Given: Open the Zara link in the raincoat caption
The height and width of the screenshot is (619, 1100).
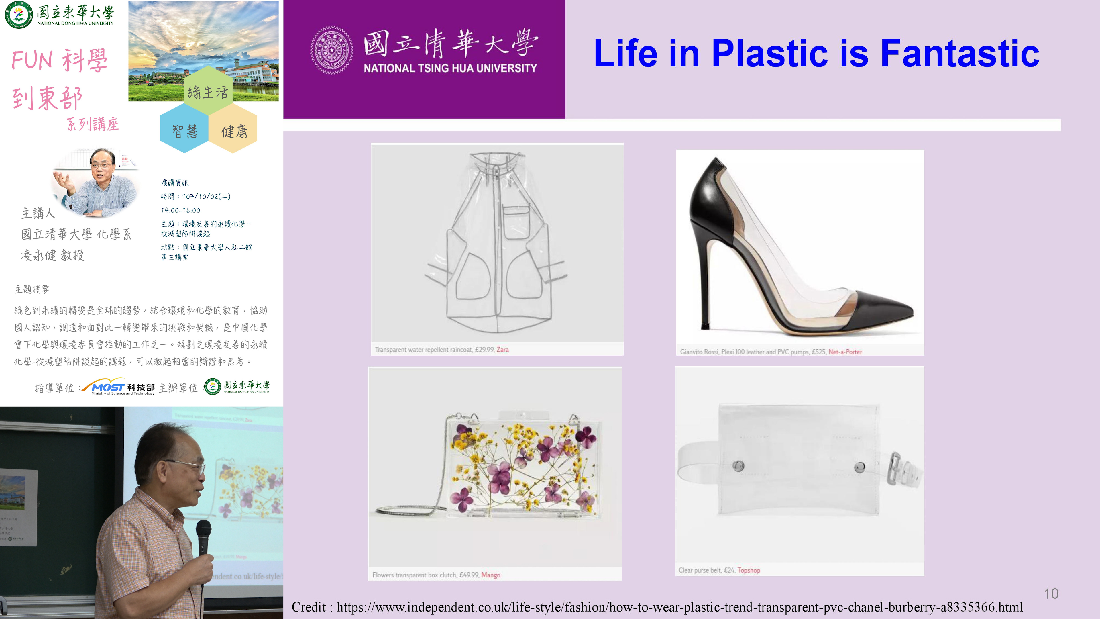Looking at the screenshot, I should [502, 349].
